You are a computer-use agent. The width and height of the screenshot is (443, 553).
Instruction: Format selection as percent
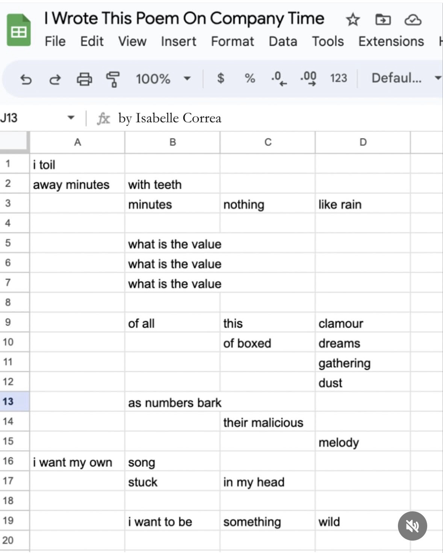250,78
